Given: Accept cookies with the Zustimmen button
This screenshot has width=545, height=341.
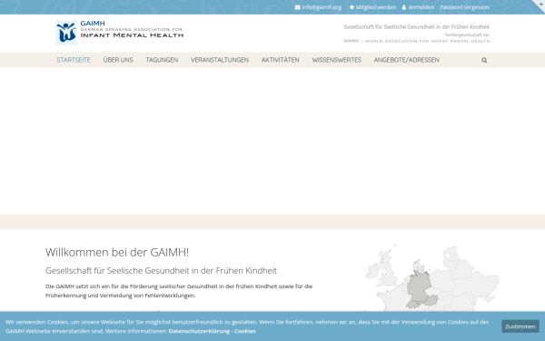Looking at the screenshot, I should [x=520, y=326].
